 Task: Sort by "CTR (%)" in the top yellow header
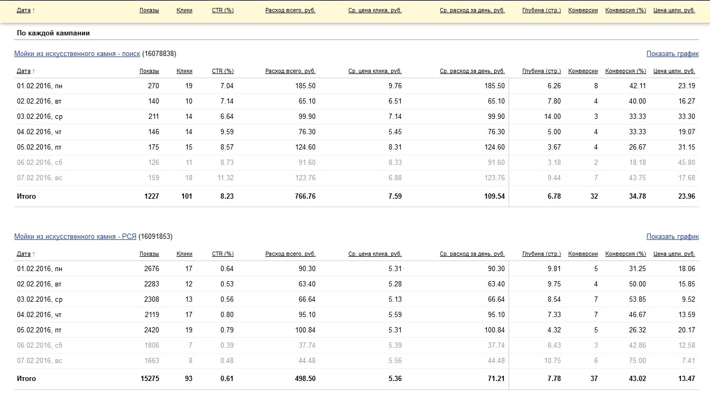pos(223,11)
